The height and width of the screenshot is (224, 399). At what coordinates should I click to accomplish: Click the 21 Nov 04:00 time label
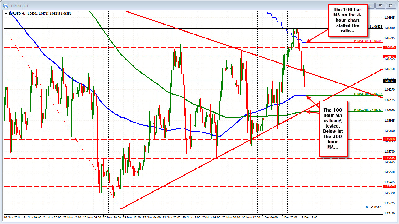click(33, 217)
